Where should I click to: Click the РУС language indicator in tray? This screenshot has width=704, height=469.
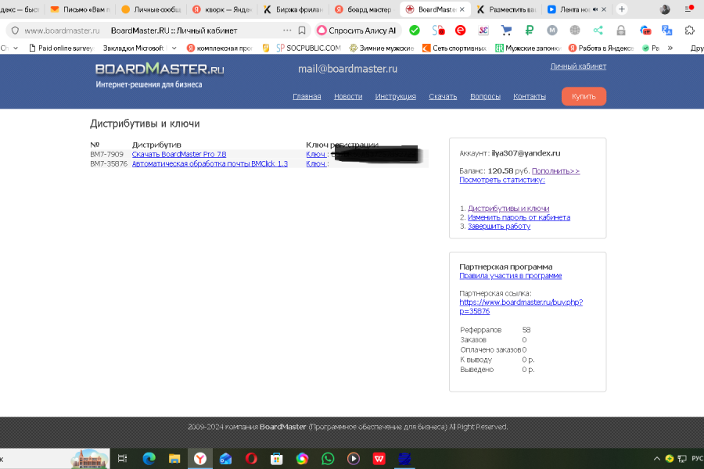[697, 458]
